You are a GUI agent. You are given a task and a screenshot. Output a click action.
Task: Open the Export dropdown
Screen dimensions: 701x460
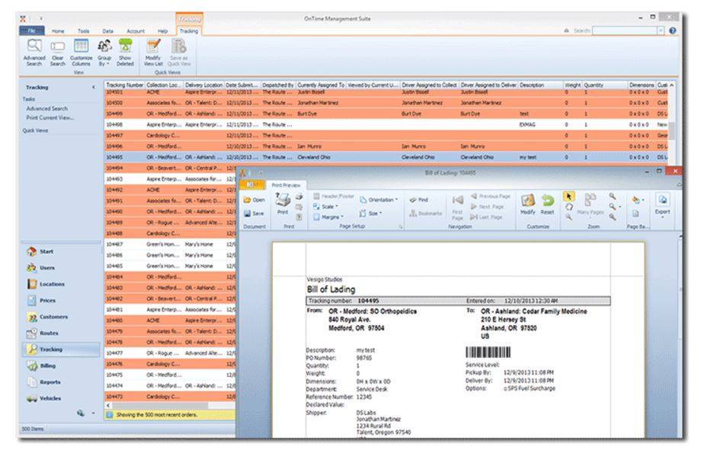(x=662, y=206)
